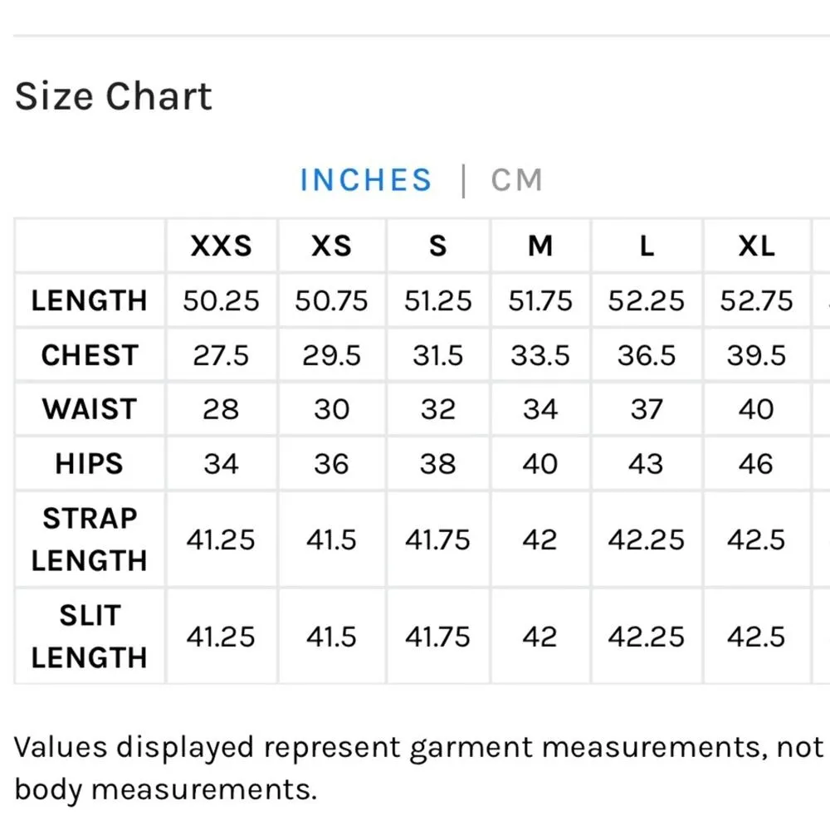Click the SLIT LENGTH row label

pos(89,636)
